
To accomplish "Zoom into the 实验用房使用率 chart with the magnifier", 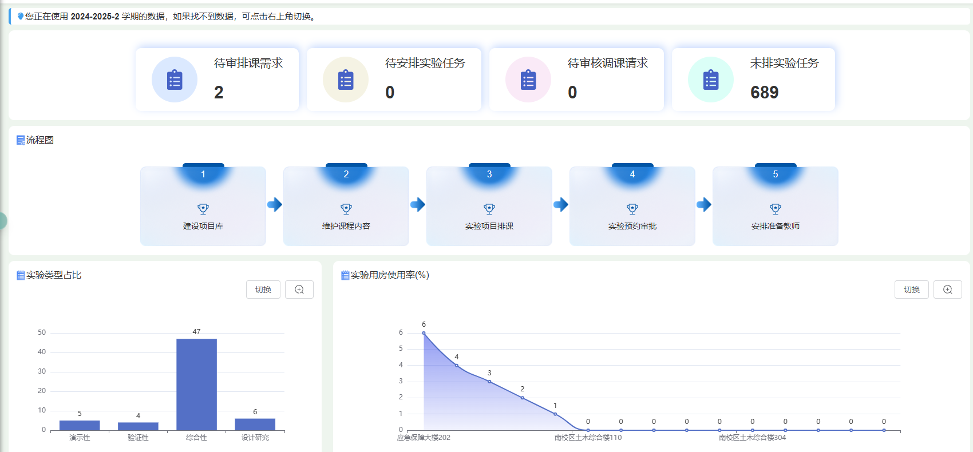I will (x=948, y=290).
